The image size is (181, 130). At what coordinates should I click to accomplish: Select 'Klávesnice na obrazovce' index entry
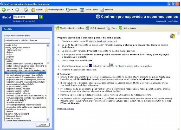[15, 109]
